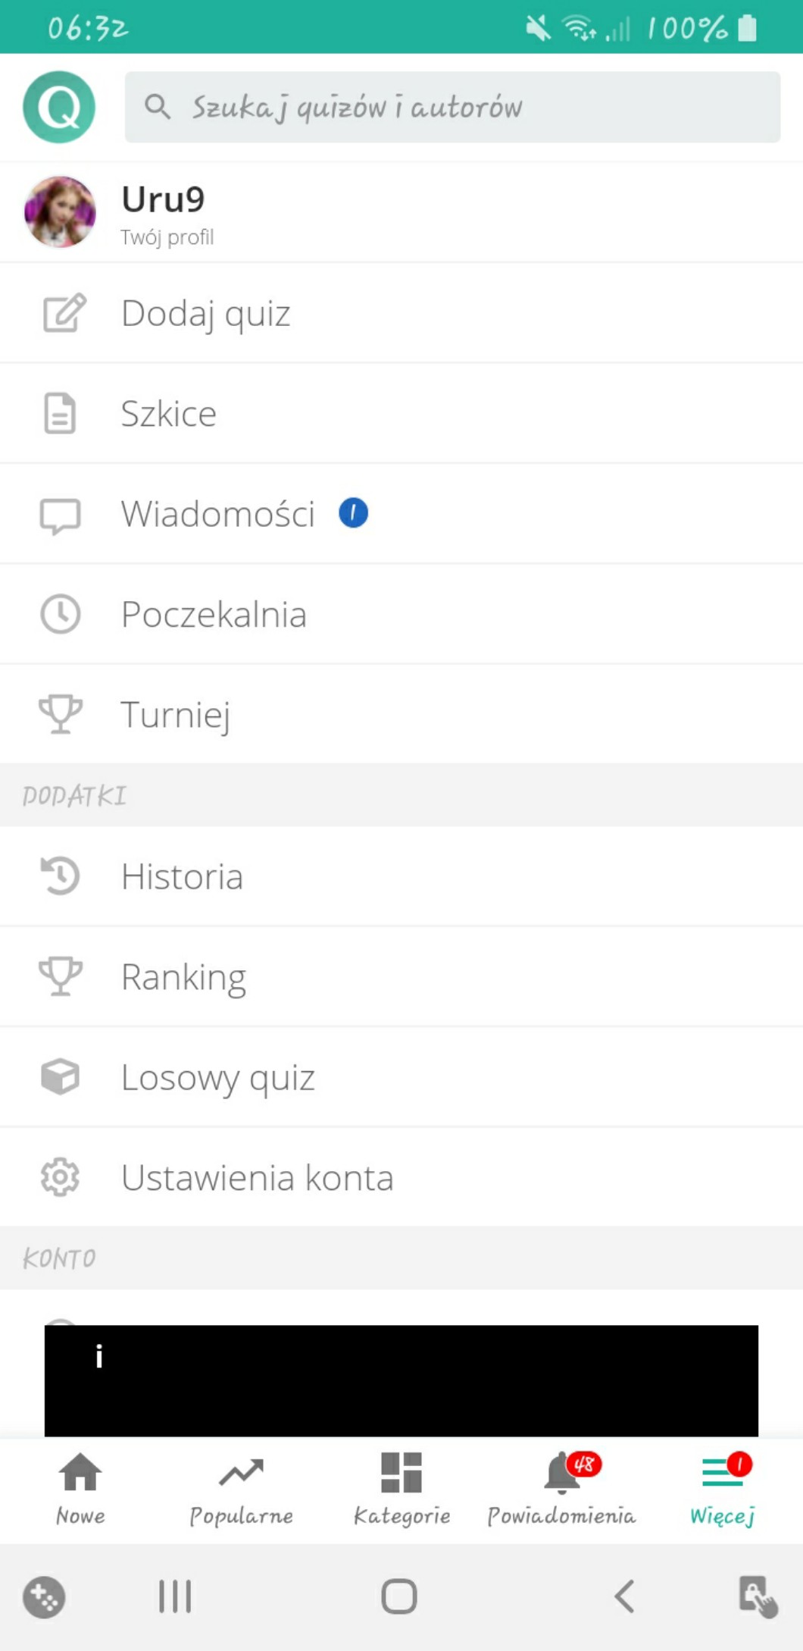Tap the Wiadomości speech bubble icon

60,515
